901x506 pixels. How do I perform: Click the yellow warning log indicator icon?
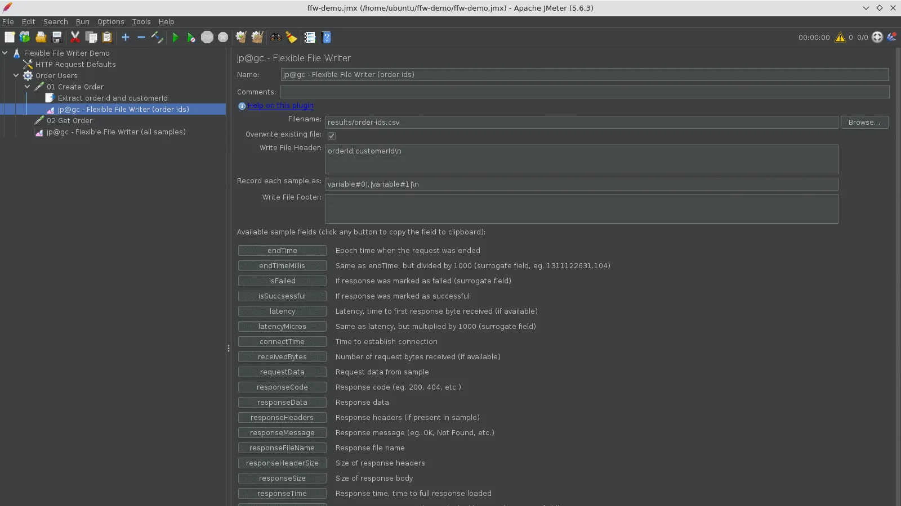point(840,38)
